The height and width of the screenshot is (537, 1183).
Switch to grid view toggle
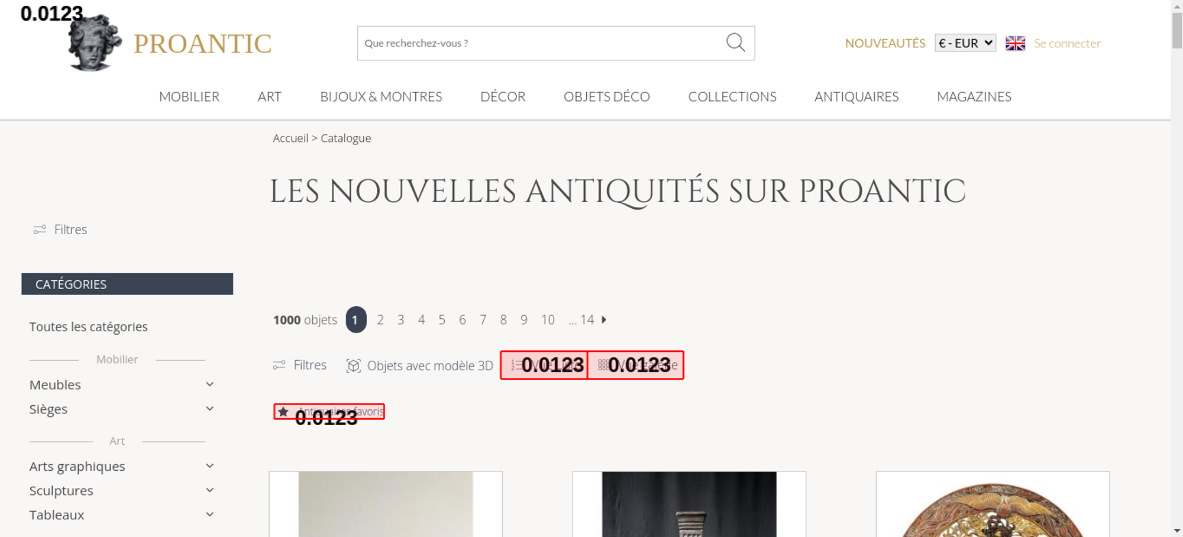coord(636,365)
